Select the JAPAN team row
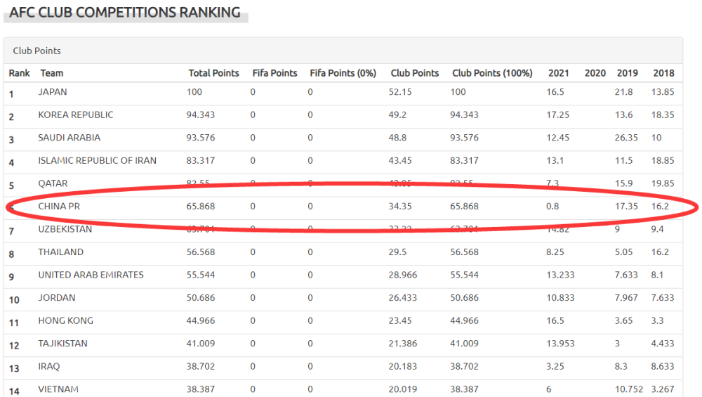Screen dimensions: 702x397 coord(343,93)
